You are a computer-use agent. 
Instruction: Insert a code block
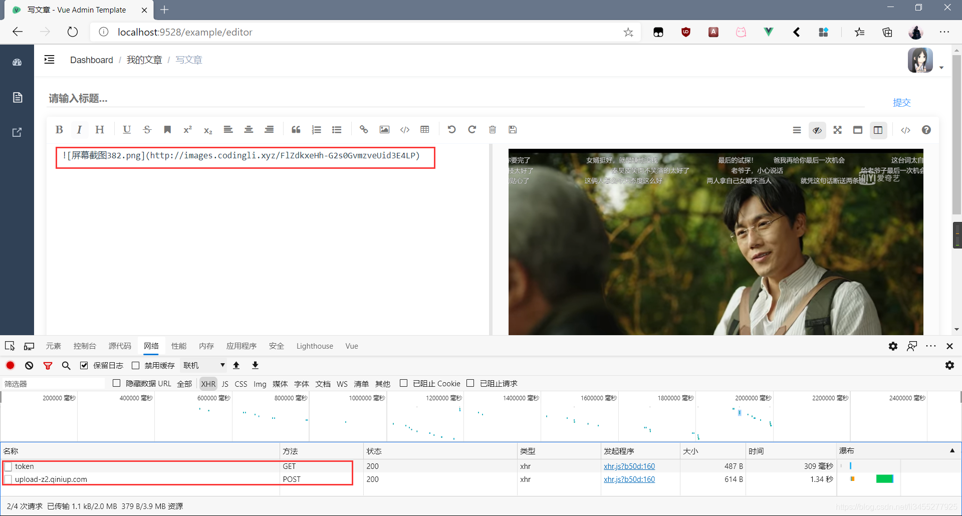coord(405,130)
